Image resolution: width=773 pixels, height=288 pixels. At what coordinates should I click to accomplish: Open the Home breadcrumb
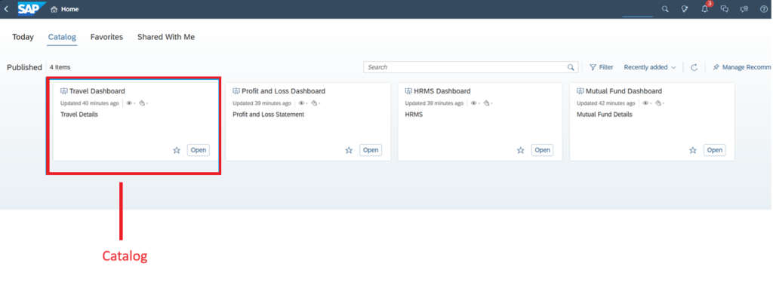point(65,9)
